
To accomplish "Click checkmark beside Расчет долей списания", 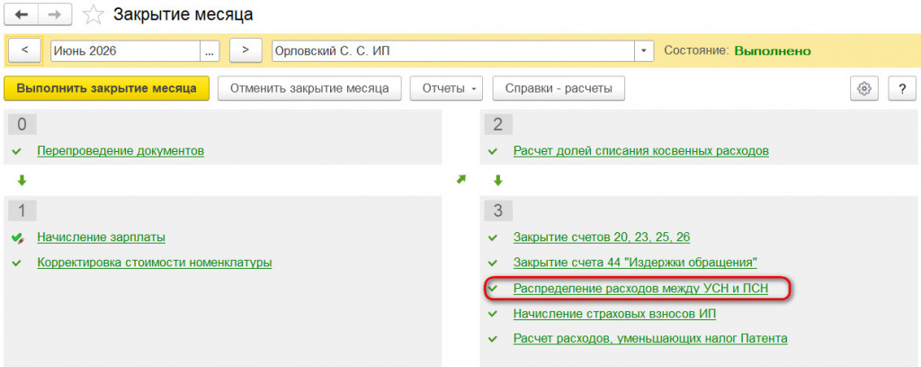I will pos(493,152).
